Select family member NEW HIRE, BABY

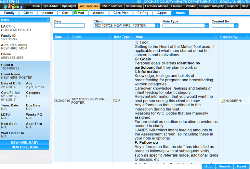24,143
